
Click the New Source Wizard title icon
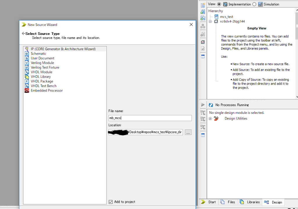click(24, 25)
